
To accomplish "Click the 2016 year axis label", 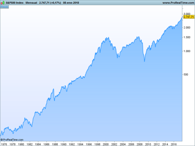I will click(174, 144).
